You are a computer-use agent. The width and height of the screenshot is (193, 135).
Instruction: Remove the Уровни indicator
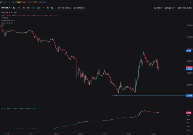12,23
